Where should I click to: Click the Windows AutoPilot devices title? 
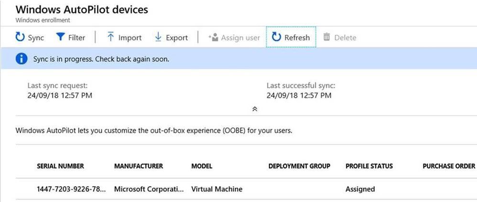click(82, 9)
